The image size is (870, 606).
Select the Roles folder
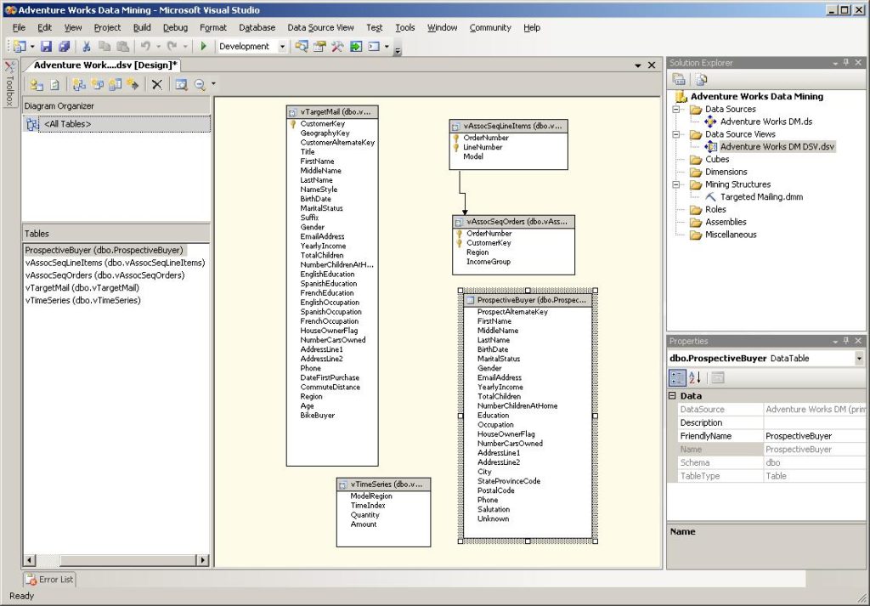click(x=715, y=210)
